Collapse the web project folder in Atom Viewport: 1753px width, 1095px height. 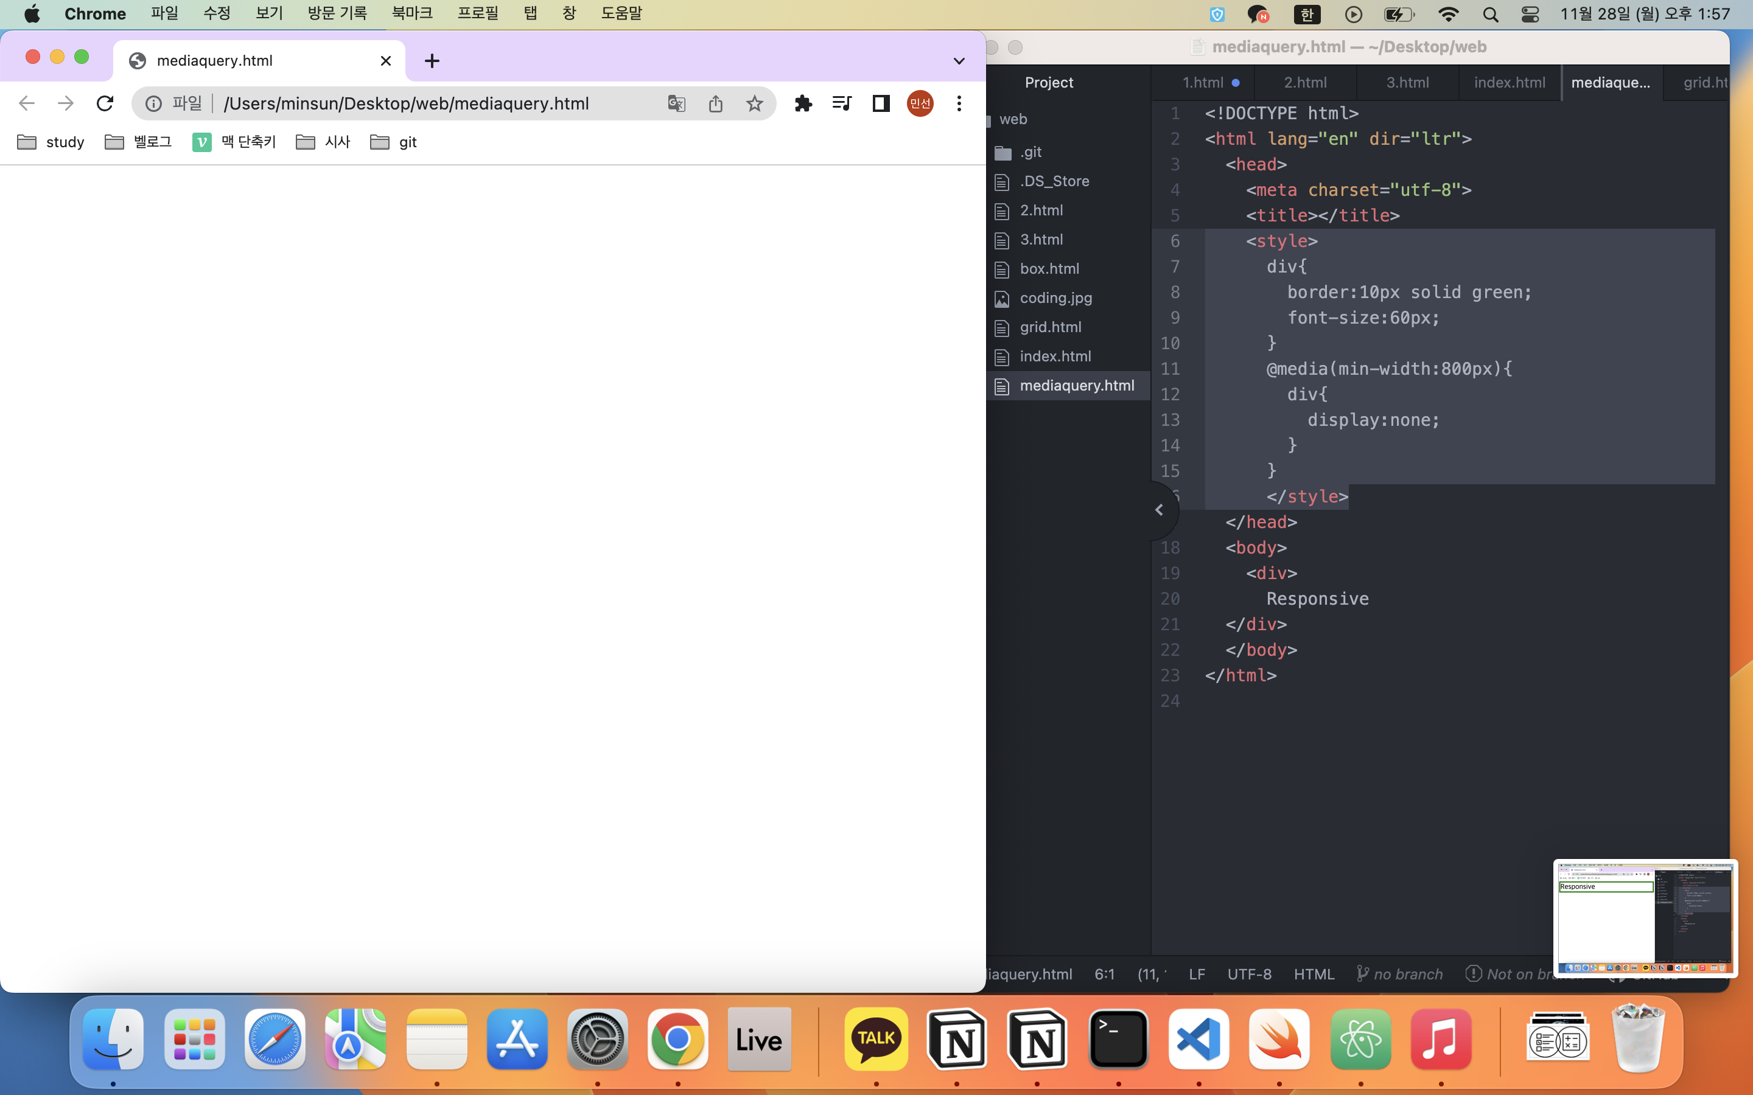pos(1013,119)
